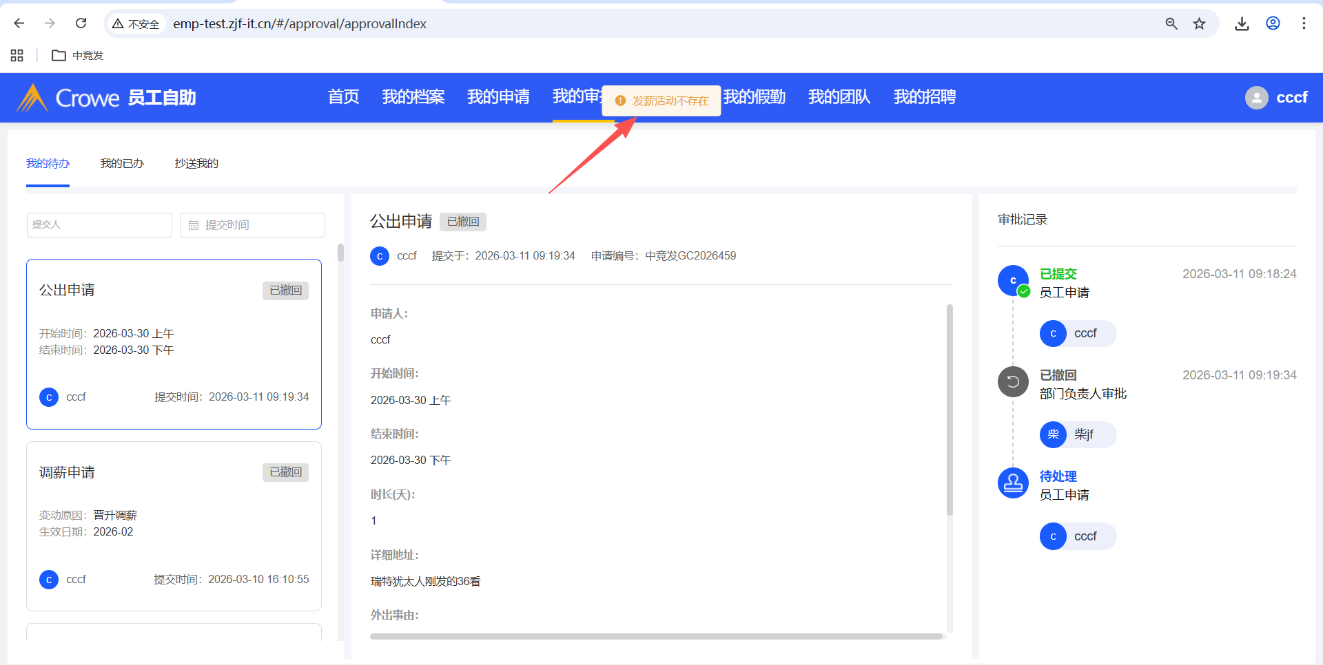
Task: Click the 2026-03-11 09:18:24 timestamp
Action: tap(1240, 274)
